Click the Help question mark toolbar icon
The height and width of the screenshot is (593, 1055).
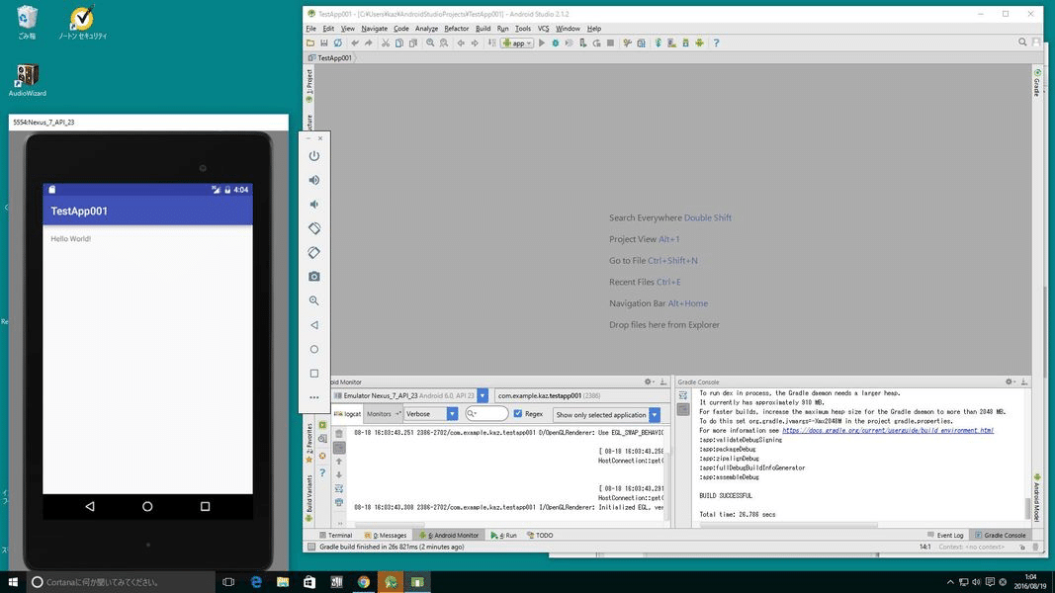tap(717, 43)
